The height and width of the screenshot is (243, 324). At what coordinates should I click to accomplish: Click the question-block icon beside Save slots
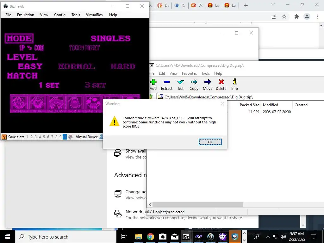(4, 137)
